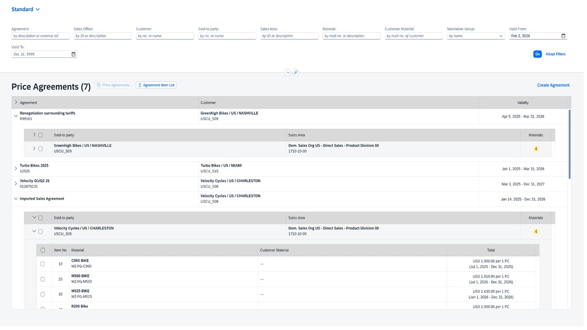Screen dimensions: 587x330
Task: Click the vertical scrollbar of the agreements table
Action: (570, 144)
